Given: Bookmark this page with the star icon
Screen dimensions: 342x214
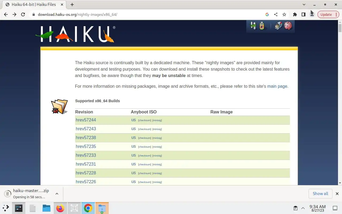Looking at the screenshot, I should (x=284, y=14).
